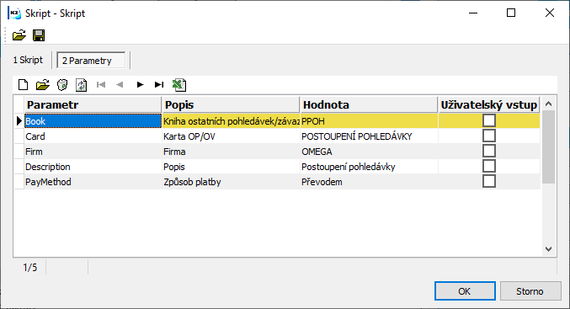Open parameter with grid toolbar folder icon

pyautogui.click(x=43, y=85)
